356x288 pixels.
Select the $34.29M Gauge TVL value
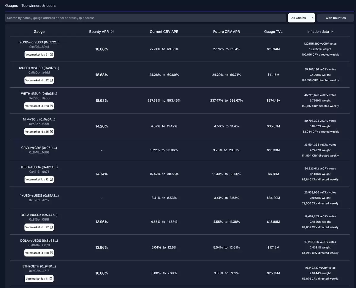tap(273, 198)
